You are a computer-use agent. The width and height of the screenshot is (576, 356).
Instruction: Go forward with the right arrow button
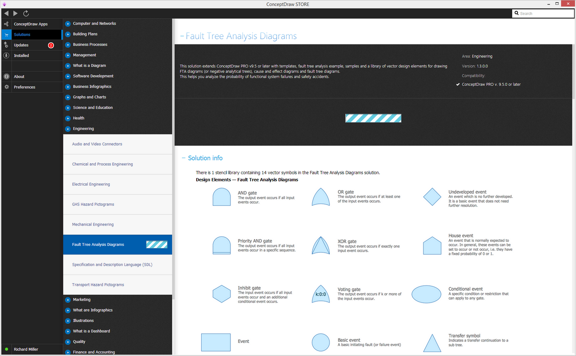[x=15, y=13]
